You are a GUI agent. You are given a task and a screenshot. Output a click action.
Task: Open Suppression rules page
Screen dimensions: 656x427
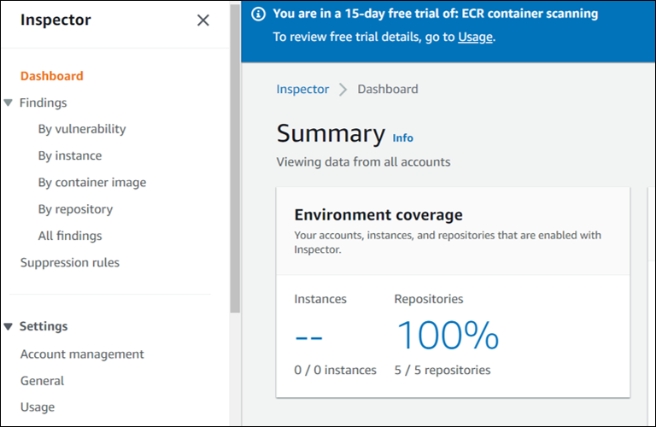coord(70,262)
